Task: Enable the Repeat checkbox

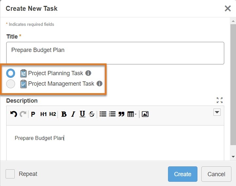Action: click(x=10, y=174)
